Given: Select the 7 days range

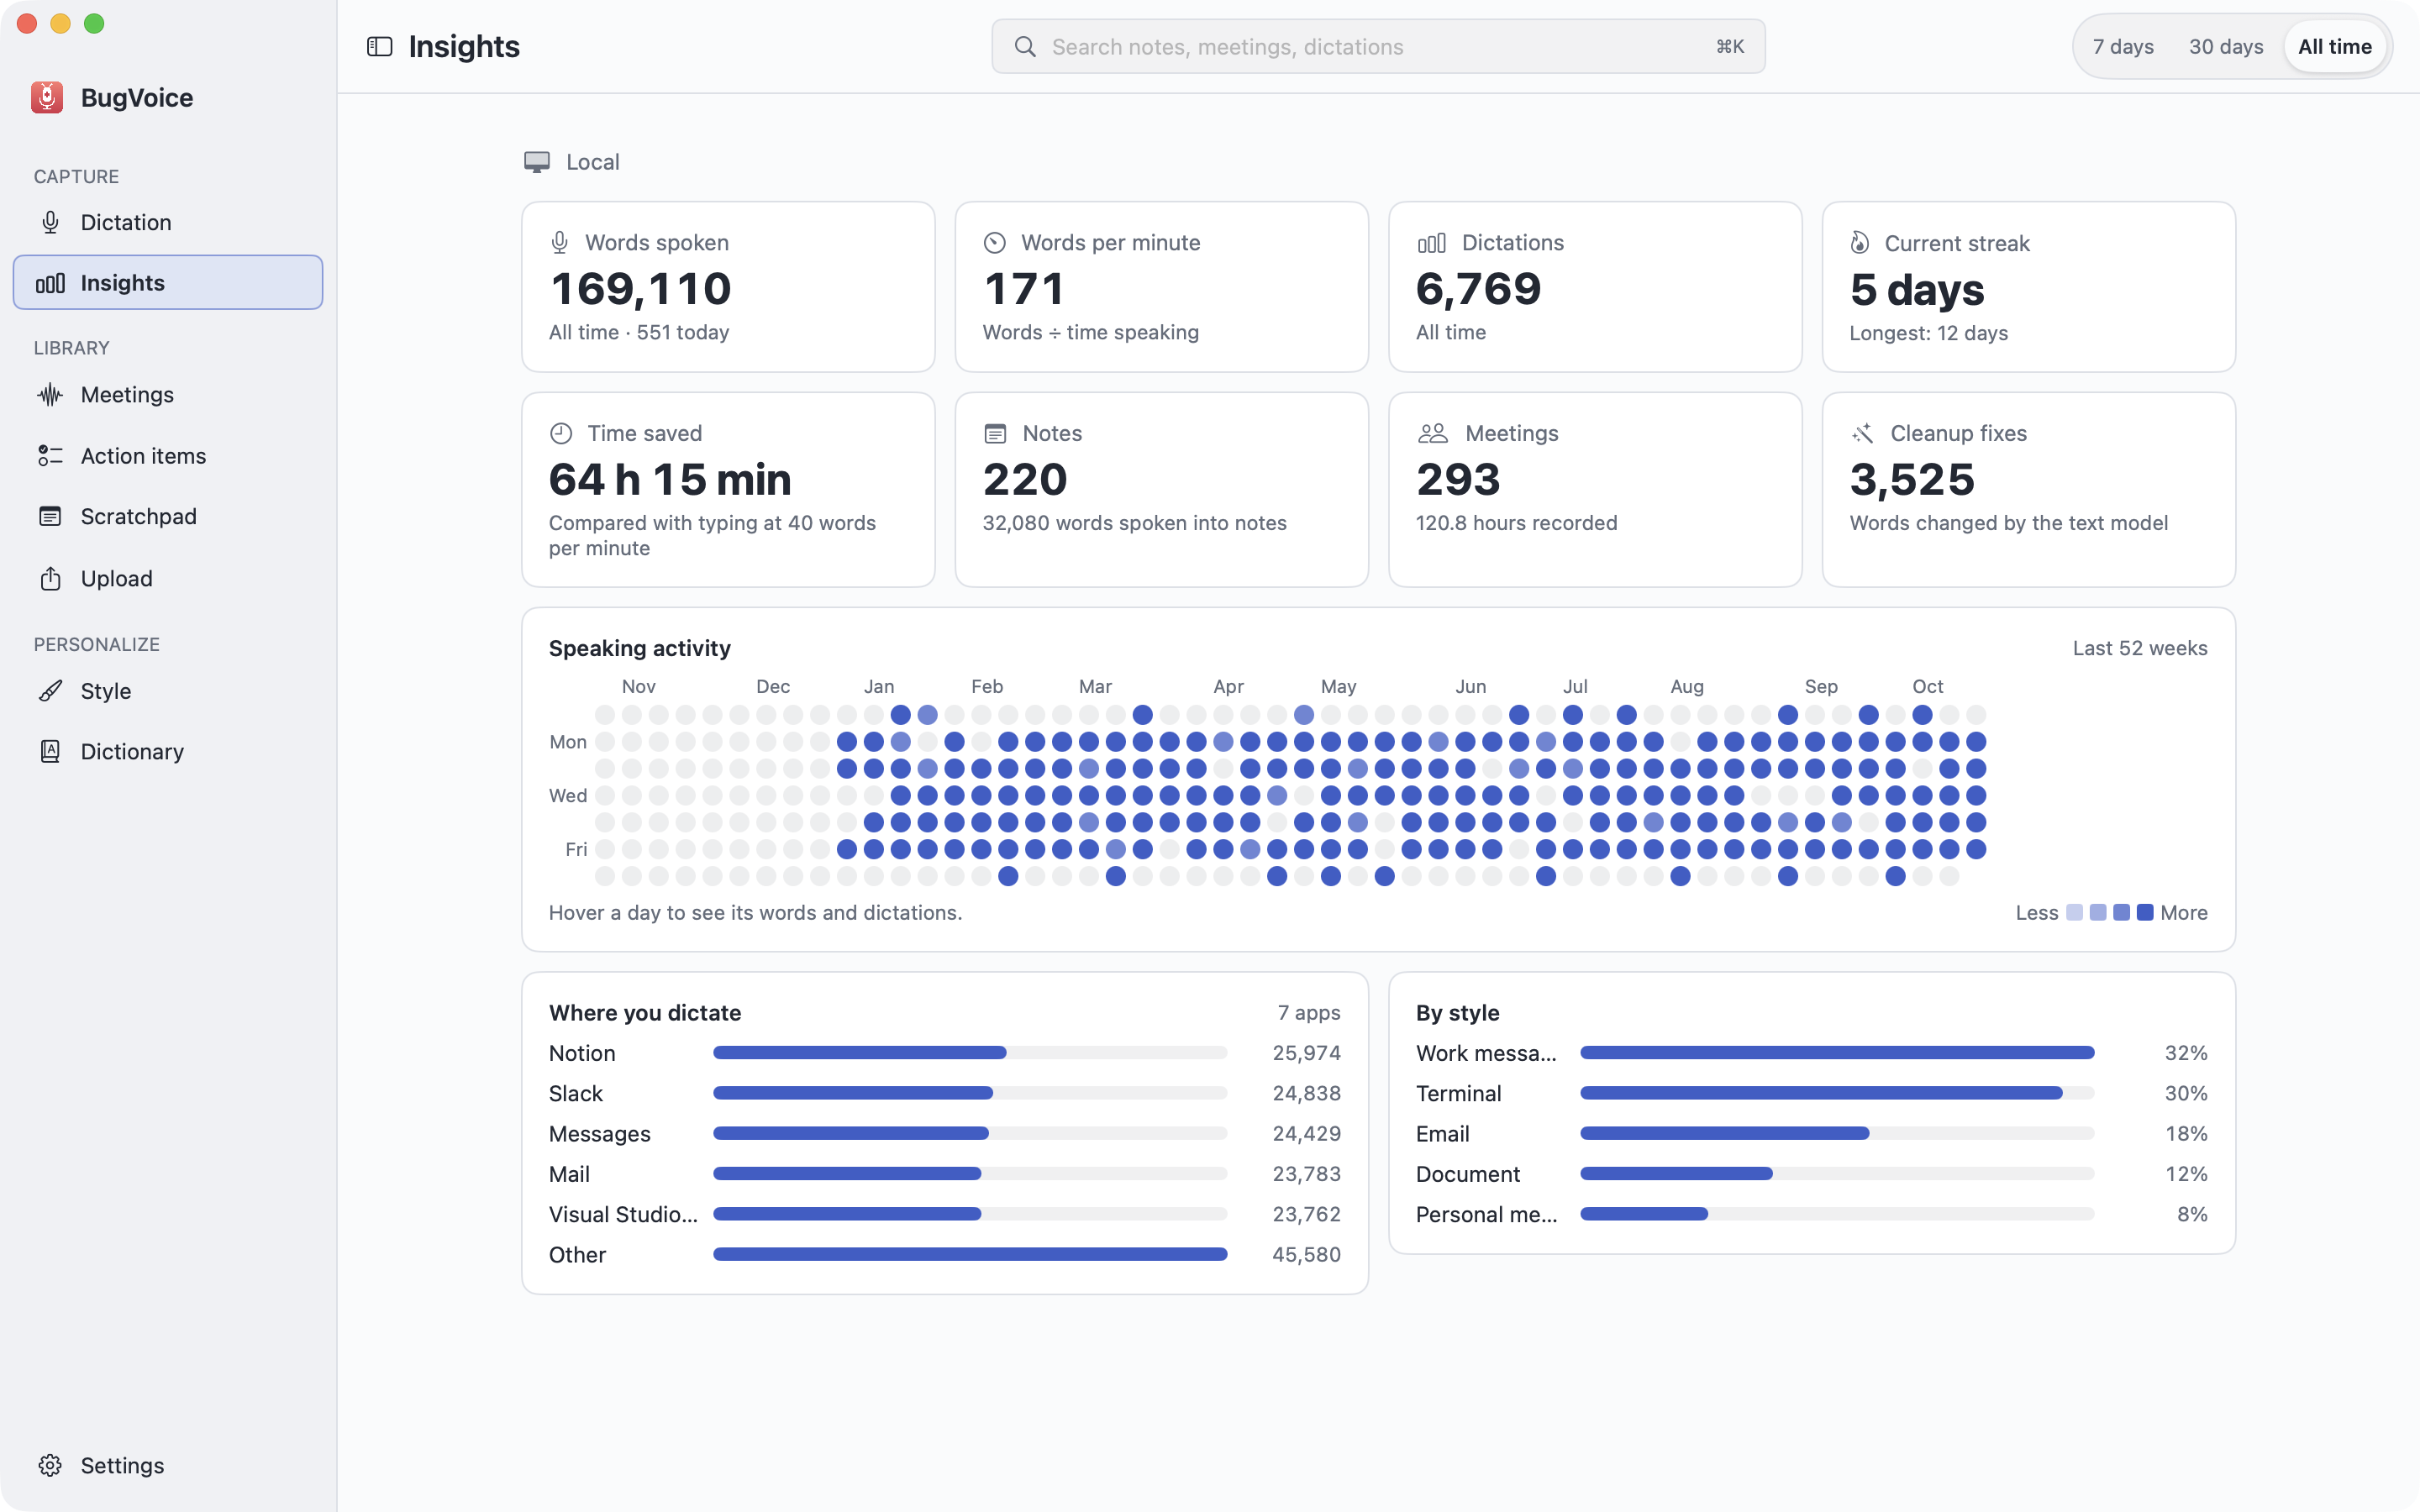Looking at the screenshot, I should 2123,47.
